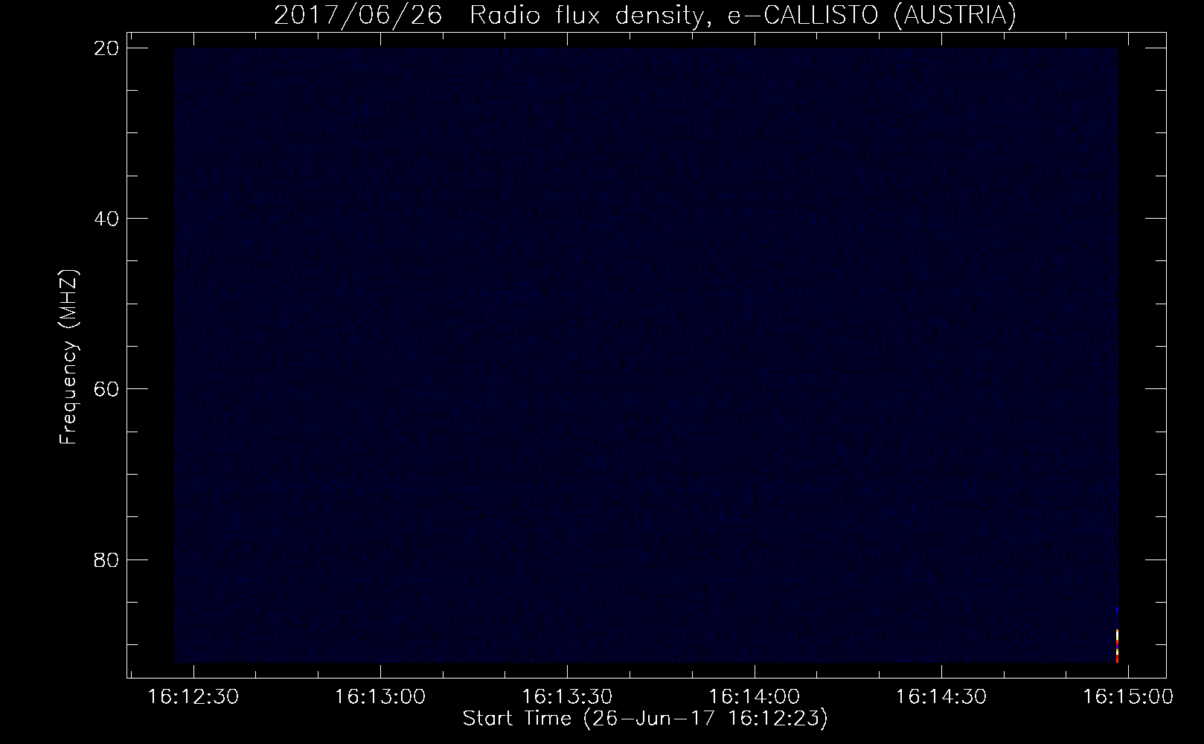Click the 16:12:30 time tick label

tap(193, 696)
